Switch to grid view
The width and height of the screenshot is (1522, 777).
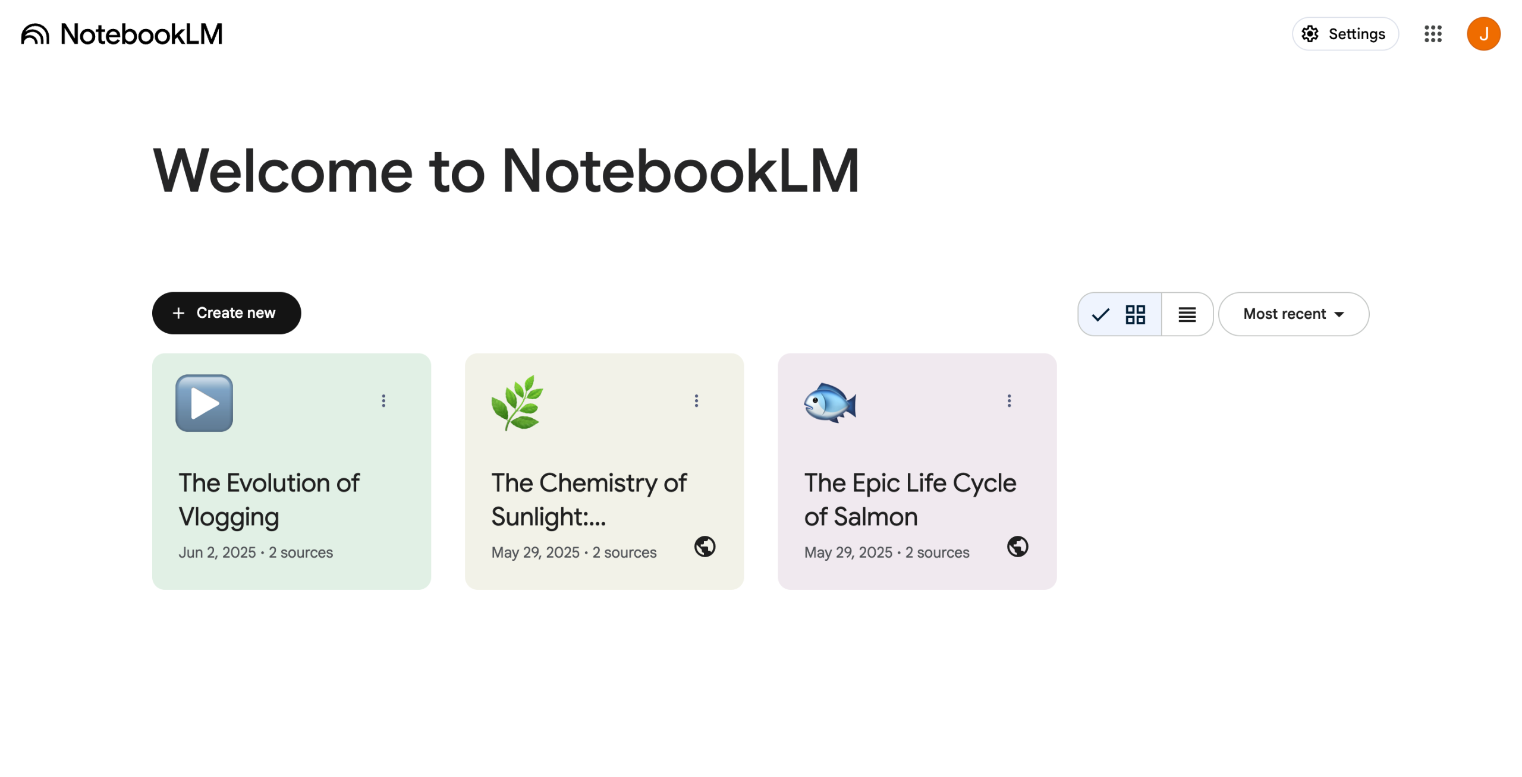[x=1120, y=314]
